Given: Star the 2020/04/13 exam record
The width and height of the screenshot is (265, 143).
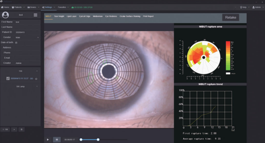Looking at the screenshot, I should (x=36, y=79).
